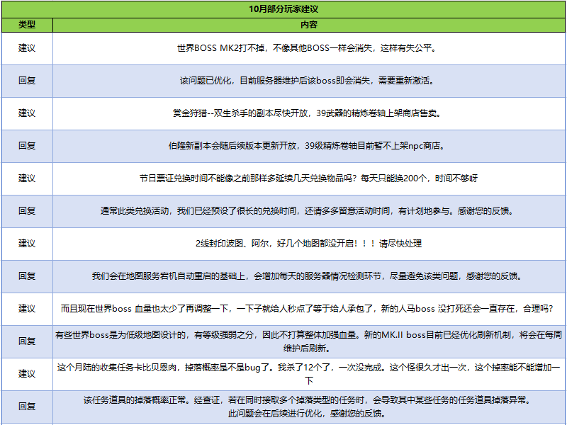Click the reply starting with "通常此类兑换活动"
Screen dimensions: 567x425
click(x=309, y=211)
